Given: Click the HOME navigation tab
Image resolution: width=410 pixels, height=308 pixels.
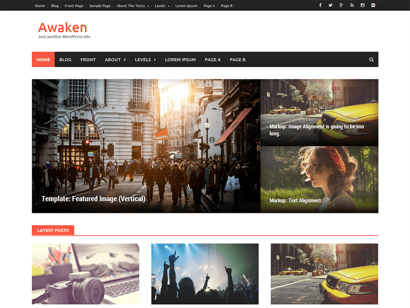Looking at the screenshot, I should tap(43, 59).
